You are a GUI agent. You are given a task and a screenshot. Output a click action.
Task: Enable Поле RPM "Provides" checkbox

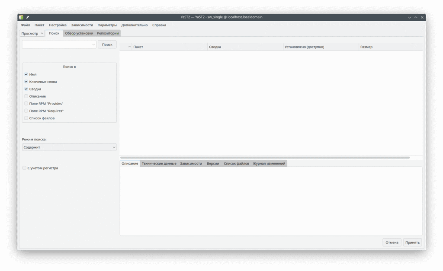(x=26, y=104)
